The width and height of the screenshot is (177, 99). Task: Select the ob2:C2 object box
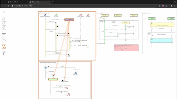point(126,23)
